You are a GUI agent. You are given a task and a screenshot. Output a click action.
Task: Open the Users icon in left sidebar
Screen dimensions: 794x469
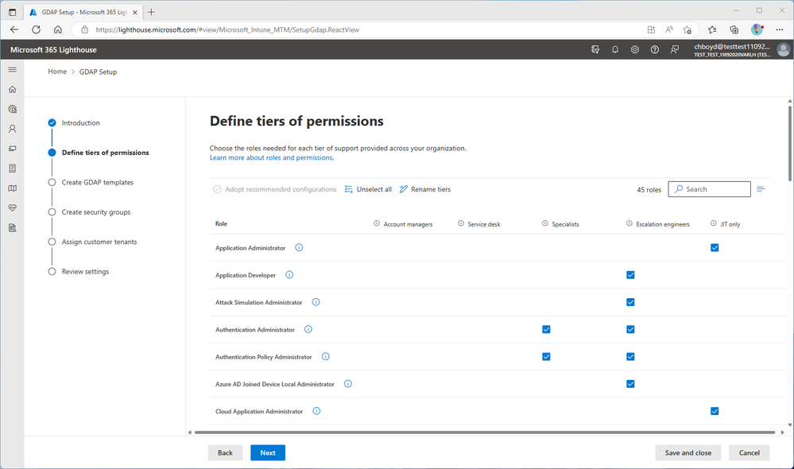pyautogui.click(x=13, y=129)
